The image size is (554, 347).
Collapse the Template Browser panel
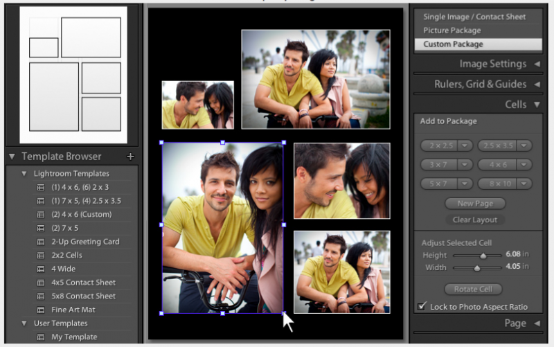point(12,157)
